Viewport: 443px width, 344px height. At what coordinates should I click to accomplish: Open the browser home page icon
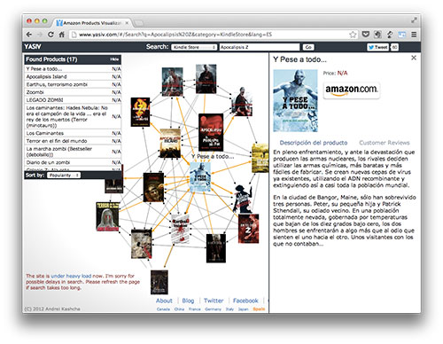tap(62, 35)
